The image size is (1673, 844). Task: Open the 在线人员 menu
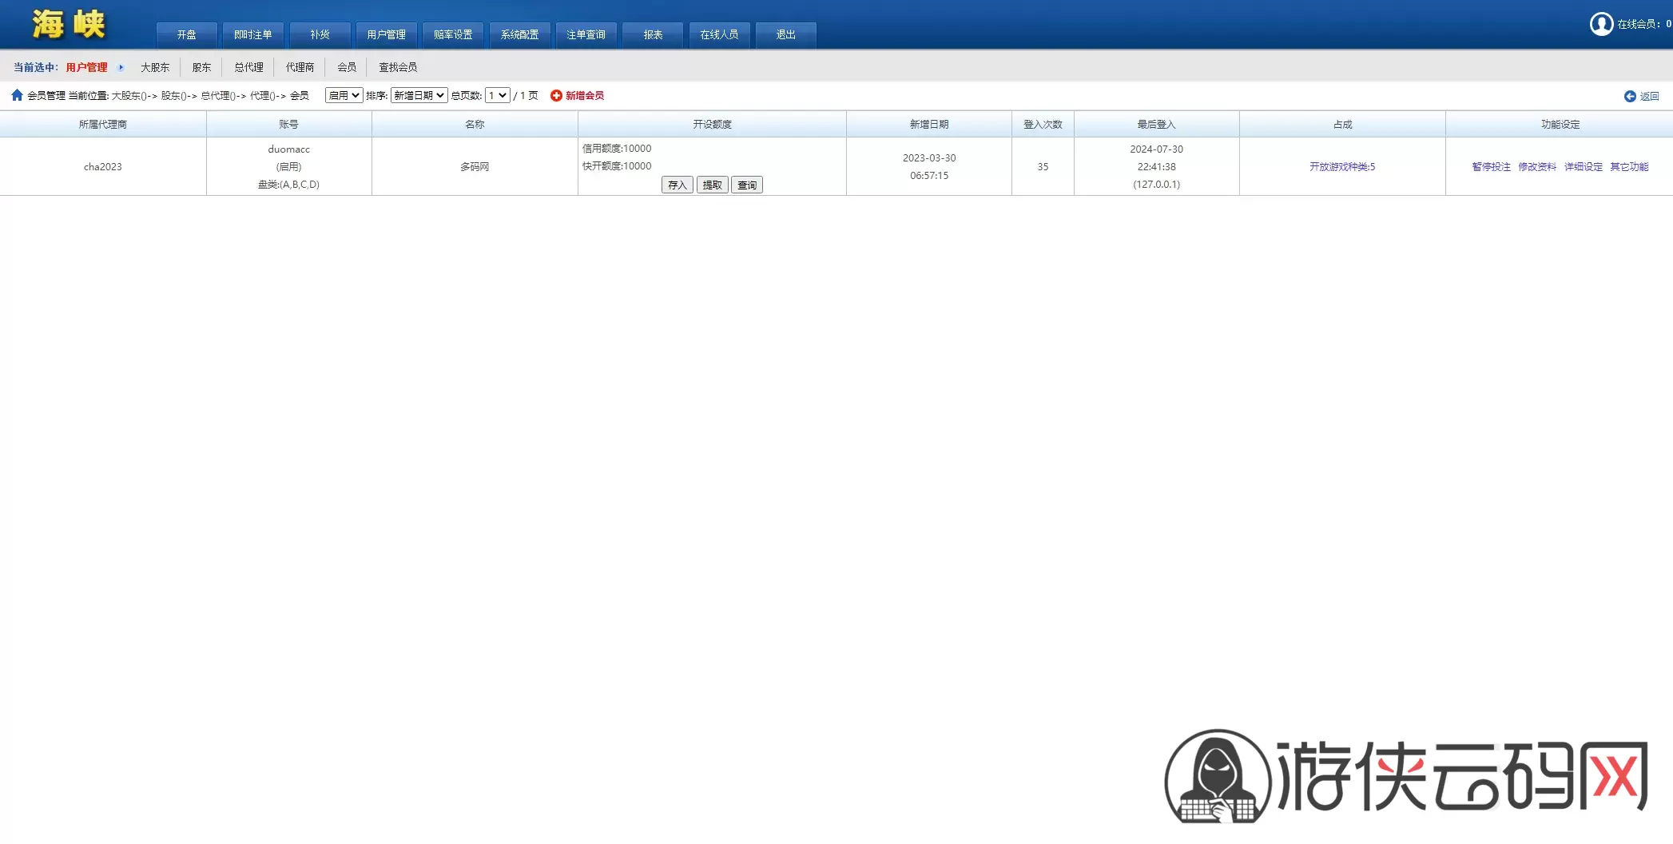click(x=720, y=35)
